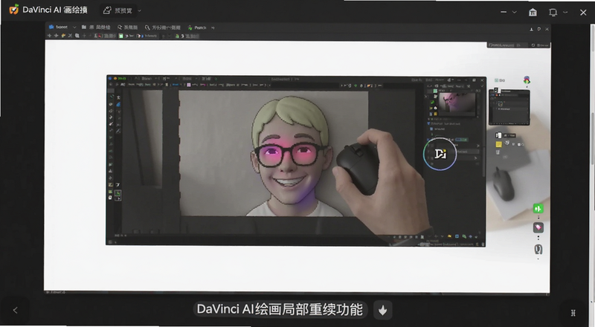Click the DaVinci AI app logo
Image resolution: width=595 pixels, height=327 pixels.
[x=13, y=10]
